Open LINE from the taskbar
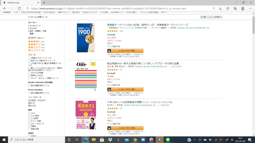This screenshot has height=143, width=255. 168,140
